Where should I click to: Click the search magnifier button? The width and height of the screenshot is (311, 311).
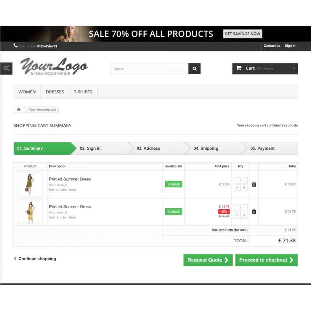194,69
